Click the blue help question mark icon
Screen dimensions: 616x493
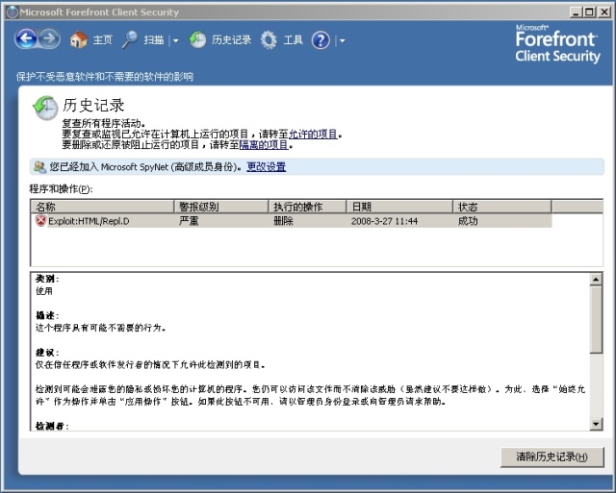click(321, 40)
